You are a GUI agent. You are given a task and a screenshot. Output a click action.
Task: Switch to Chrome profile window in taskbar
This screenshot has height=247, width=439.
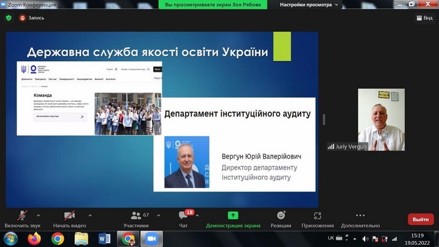[128, 239]
